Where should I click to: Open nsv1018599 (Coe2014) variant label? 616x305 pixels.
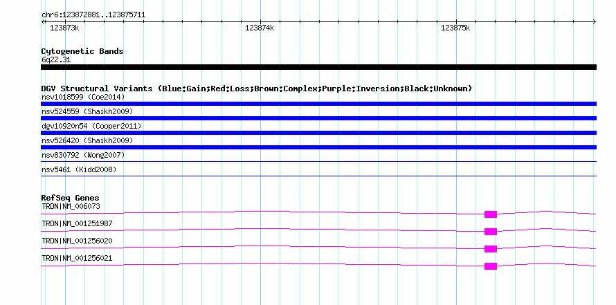pyautogui.click(x=83, y=97)
